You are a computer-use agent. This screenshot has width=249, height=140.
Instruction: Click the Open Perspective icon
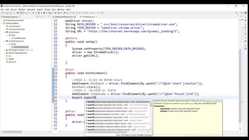[x=242, y=13]
